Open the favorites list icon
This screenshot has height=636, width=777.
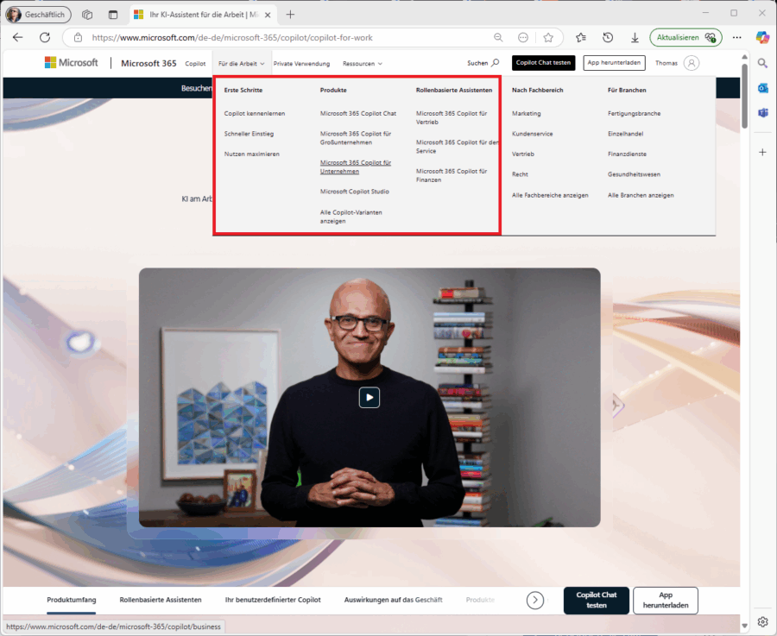click(x=581, y=38)
